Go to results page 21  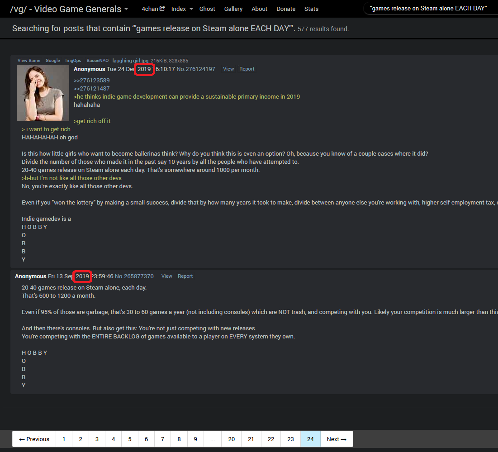(251, 439)
